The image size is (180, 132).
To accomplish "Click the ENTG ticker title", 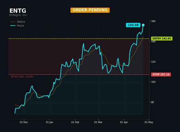I will pyautogui.click(x=18, y=11).
